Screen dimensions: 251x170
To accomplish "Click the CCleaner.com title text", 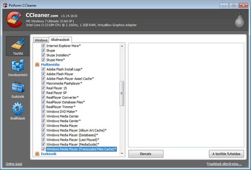I will 42,15.
